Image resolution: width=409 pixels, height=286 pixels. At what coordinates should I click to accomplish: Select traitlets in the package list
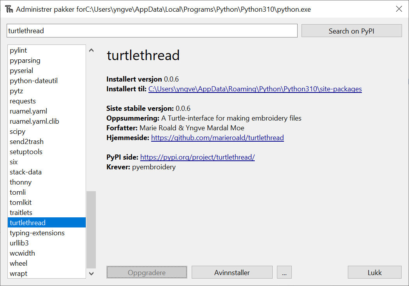click(x=47, y=213)
